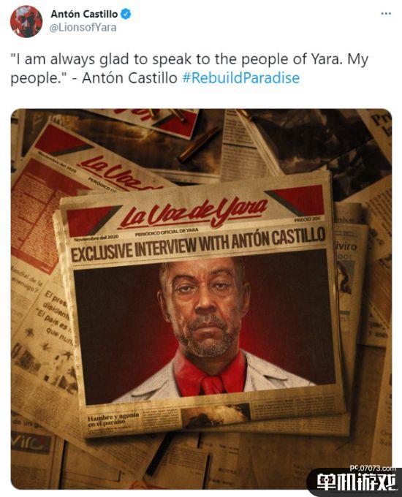Viewport: 402px width, 497px height.
Task: Open the @LionsofYara handle
Action: click(x=83, y=28)
